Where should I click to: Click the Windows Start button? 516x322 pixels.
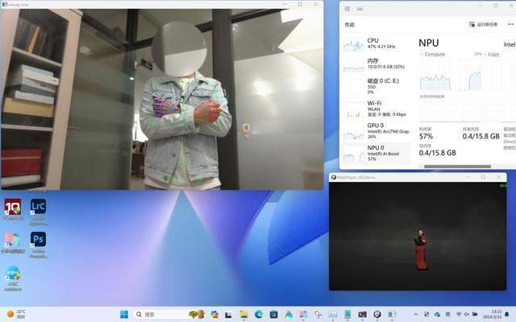[124, 314]
